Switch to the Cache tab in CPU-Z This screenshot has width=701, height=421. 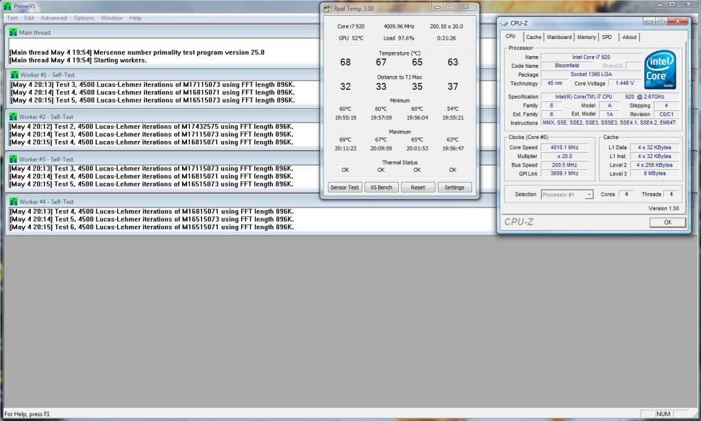533,37
